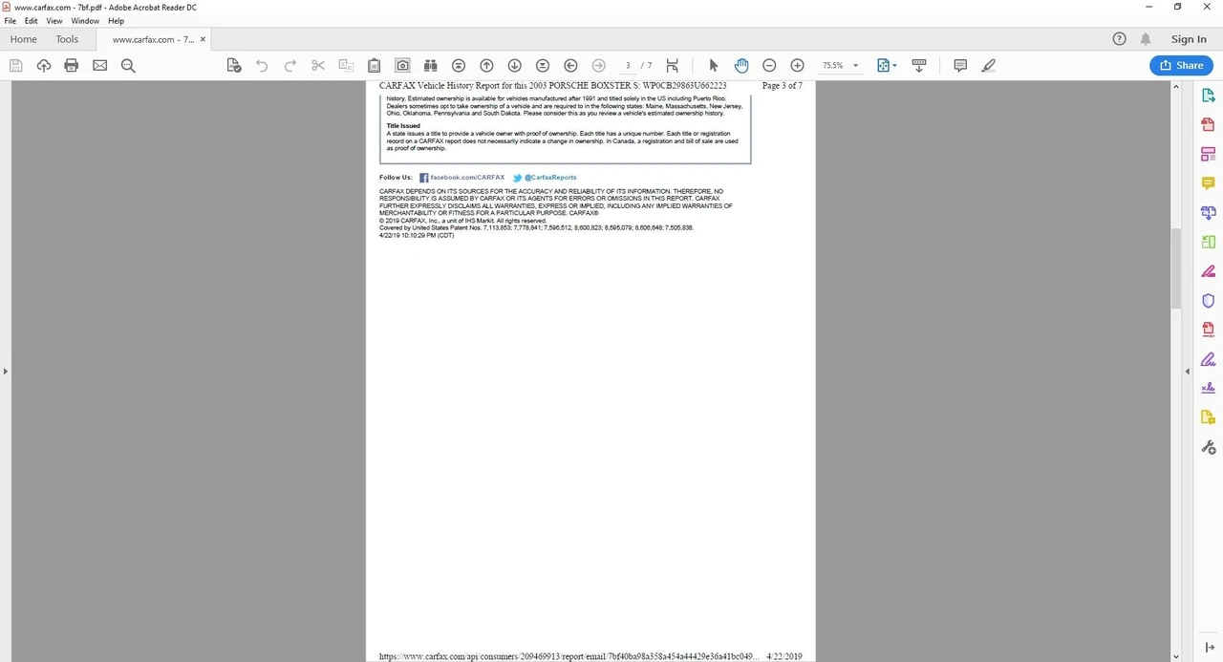Go to first page icon
Viewport: 1223px width, 662px height.
459,65
